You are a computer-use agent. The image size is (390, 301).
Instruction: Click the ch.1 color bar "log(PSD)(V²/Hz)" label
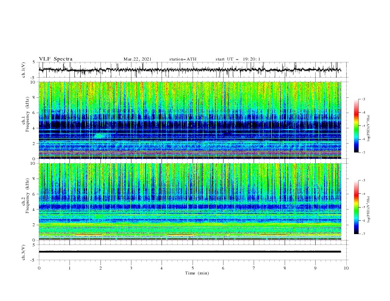pyautogui.click(x=369, y=128)
